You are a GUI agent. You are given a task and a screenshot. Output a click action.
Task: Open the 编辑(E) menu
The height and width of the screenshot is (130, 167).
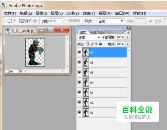(26, 13)
